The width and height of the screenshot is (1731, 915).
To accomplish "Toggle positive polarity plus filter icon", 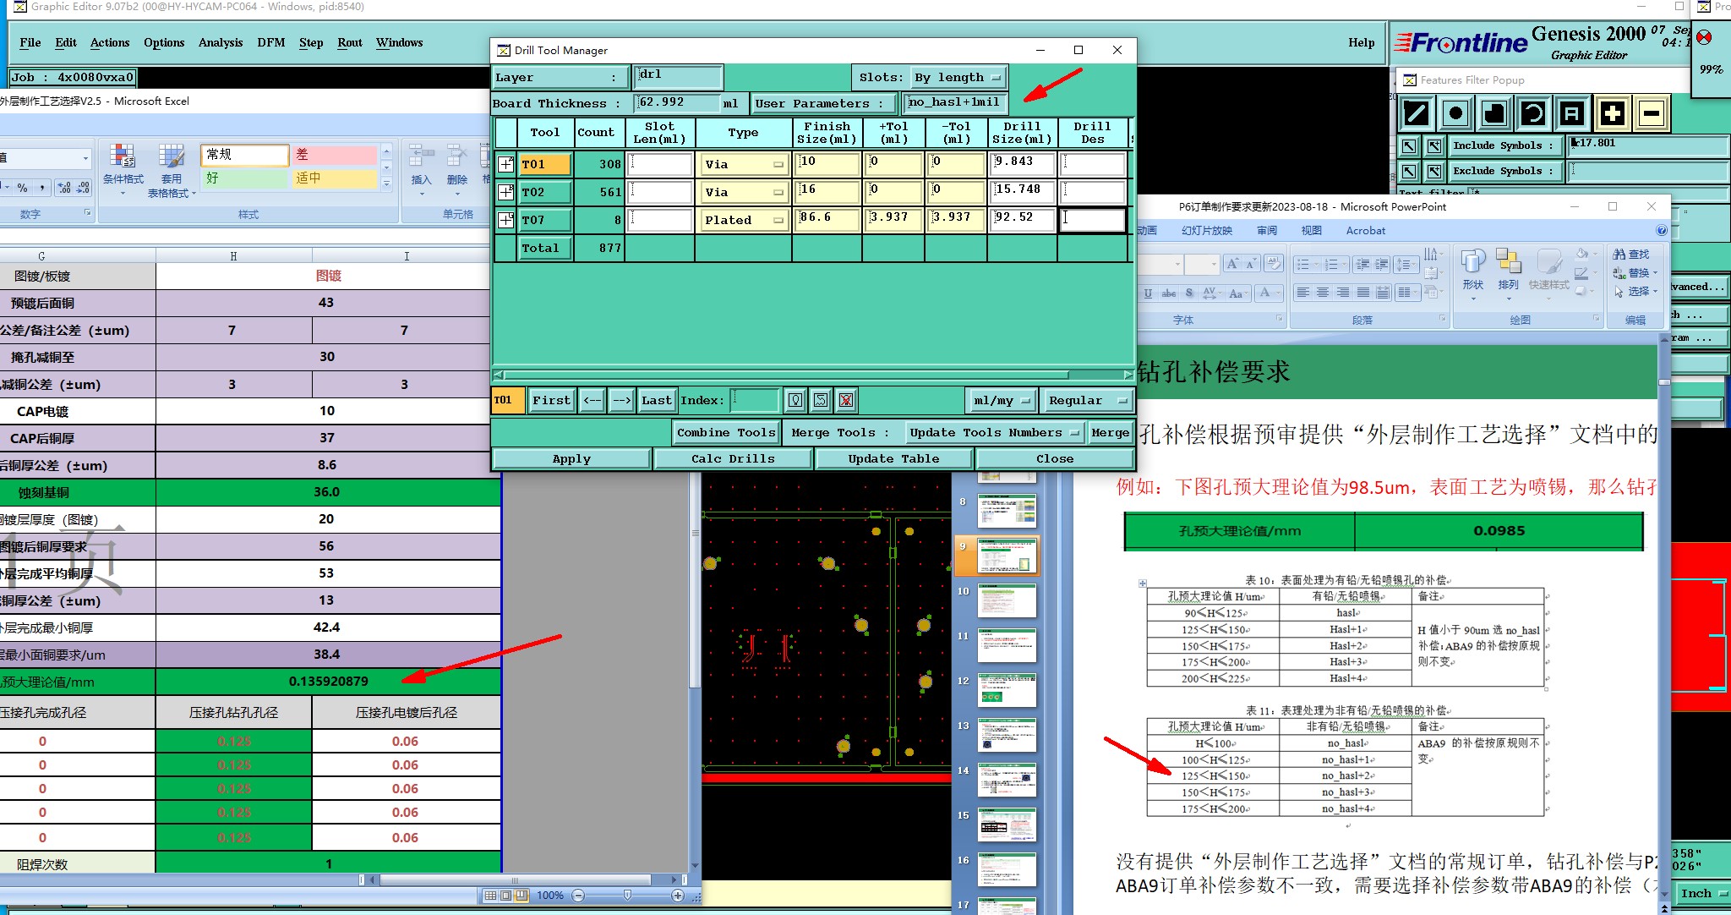I will point(1612,112).
